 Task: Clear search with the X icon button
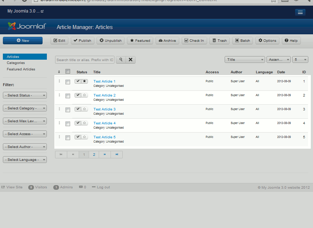[131, 60]
